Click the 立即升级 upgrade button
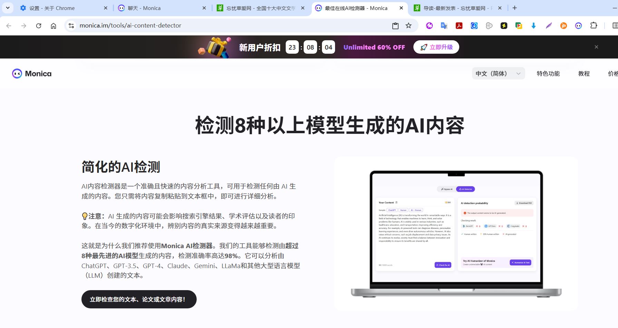This screenshot has width=618, height=328. [436, 47]
